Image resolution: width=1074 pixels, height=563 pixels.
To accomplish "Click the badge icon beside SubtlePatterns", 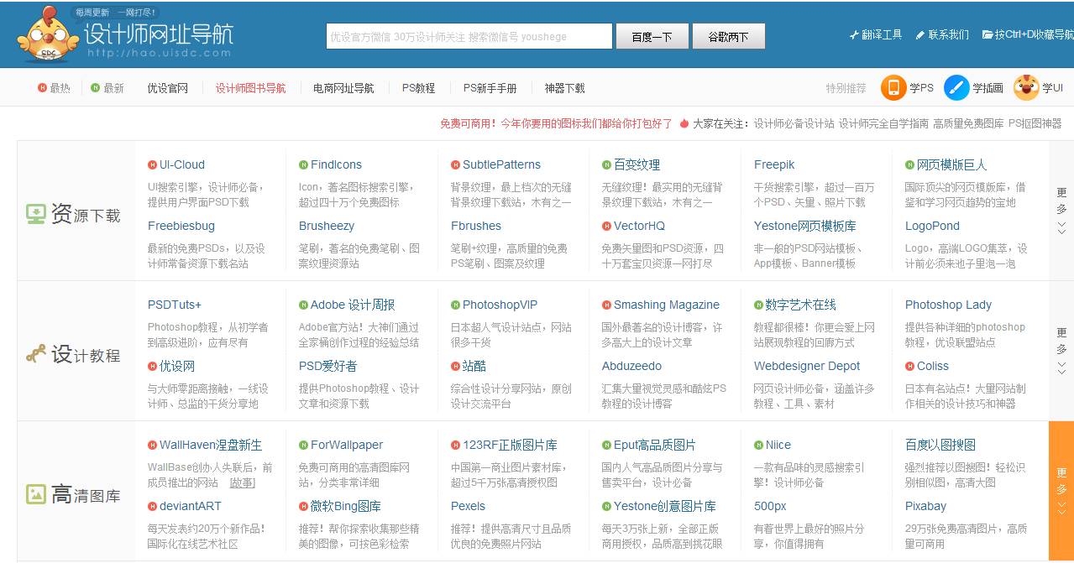I will tap(455, 165).
